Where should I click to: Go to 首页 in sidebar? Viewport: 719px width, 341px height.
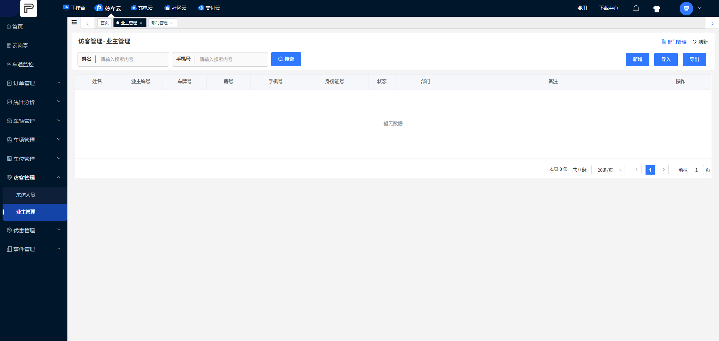(x=34, y=27)
